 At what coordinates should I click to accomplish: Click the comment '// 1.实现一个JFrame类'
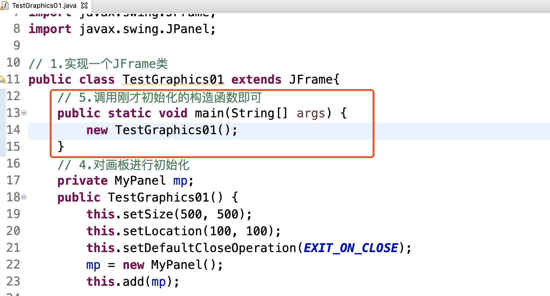click(x=98, y=64)
